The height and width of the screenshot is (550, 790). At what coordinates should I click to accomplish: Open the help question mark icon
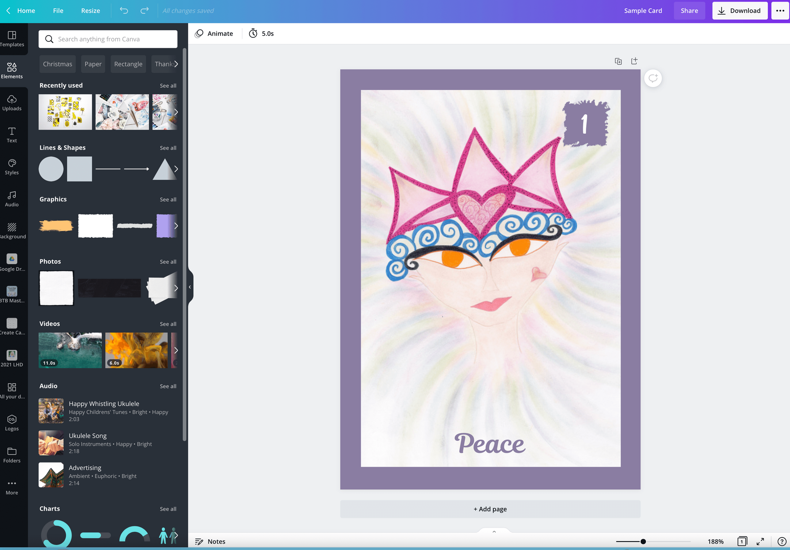point(782,542)
